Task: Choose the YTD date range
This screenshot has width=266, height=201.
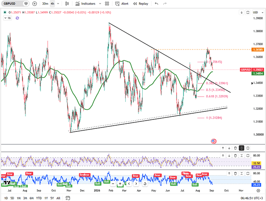Action: point(39,198)
